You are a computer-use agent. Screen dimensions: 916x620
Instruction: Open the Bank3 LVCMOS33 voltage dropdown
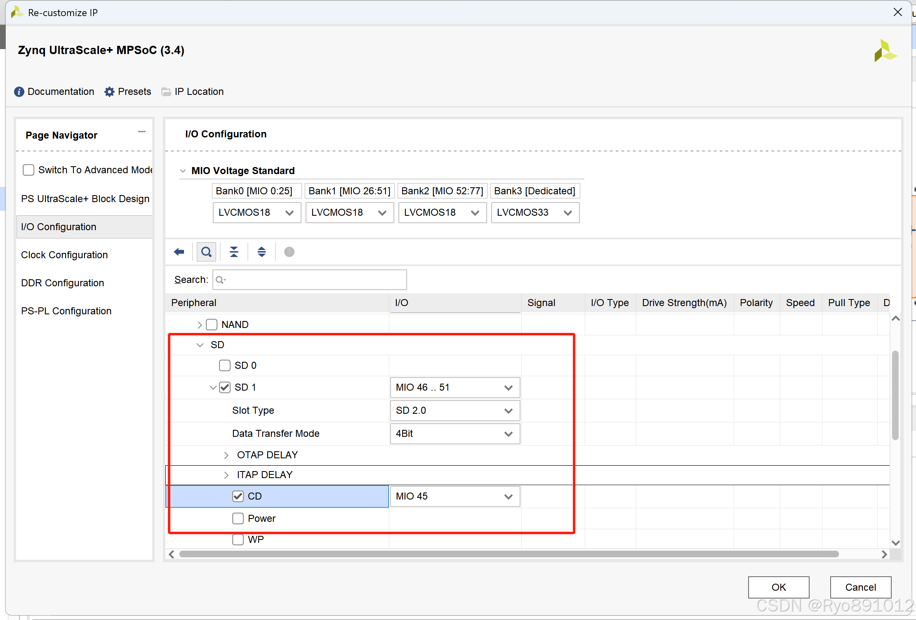535,212
